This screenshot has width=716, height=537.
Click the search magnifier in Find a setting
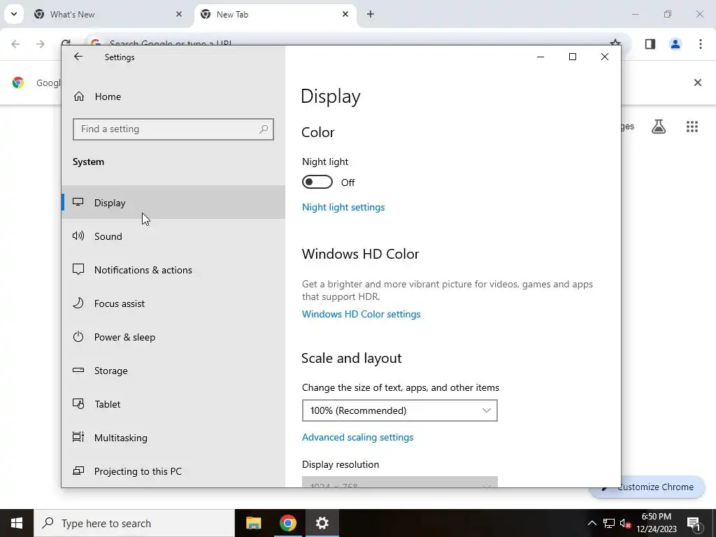264,129
